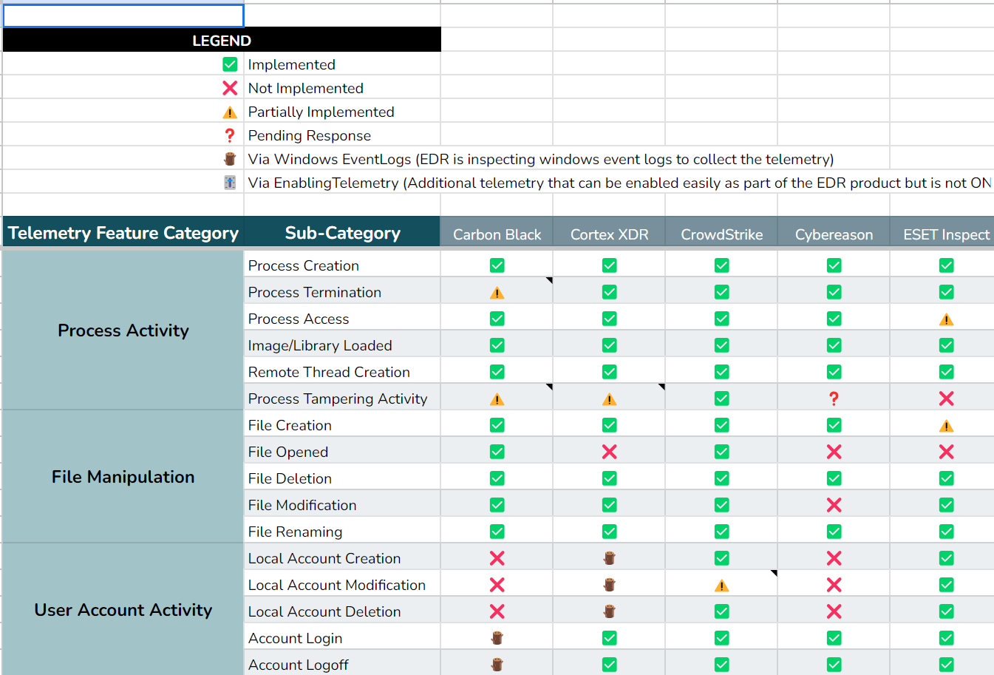This screenshot has height=675, width=994.
Task: Select Cortex XDR Local Account Modification log icon
Action: point(610,585)
